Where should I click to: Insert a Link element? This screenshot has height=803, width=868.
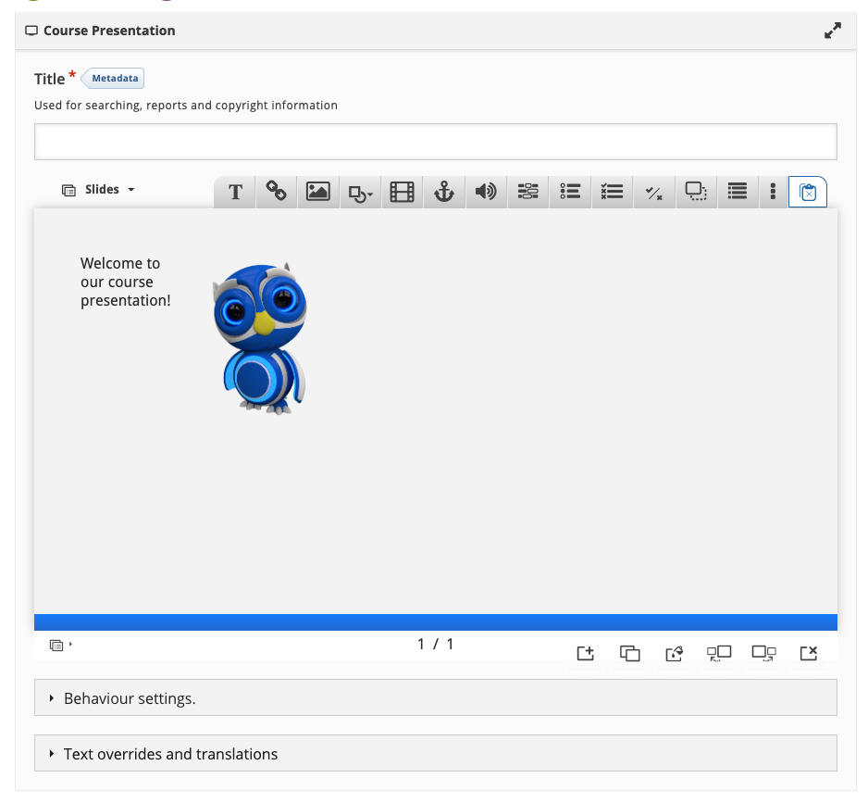click(277, 192)
